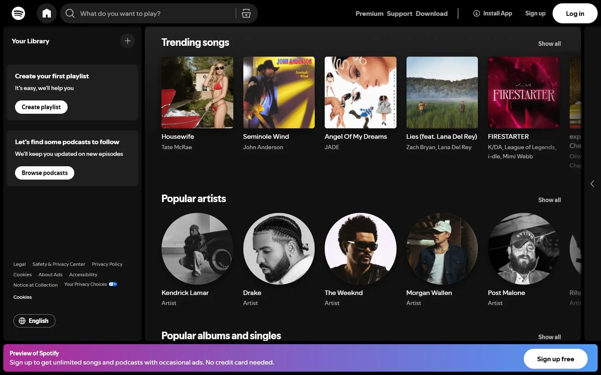601x375 pixels.
Task: Expand the right panel with the chevron arrow
Action: 592,184
